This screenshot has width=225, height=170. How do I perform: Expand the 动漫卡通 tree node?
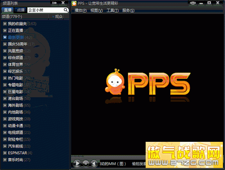(x=5, y=126)
